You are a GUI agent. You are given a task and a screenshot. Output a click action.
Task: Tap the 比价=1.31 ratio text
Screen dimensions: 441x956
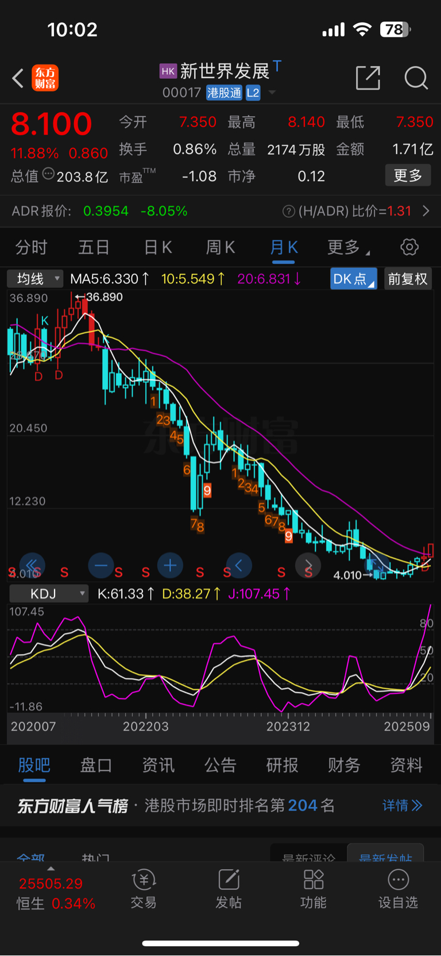tap(381, 211)
